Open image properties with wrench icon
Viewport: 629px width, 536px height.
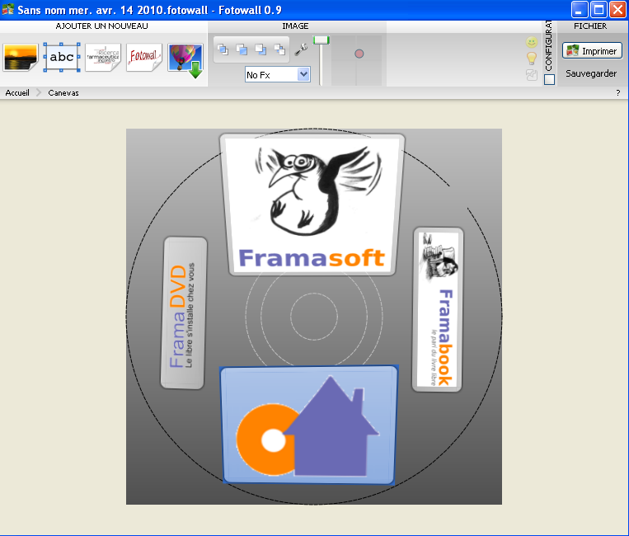tap(301, 49)
